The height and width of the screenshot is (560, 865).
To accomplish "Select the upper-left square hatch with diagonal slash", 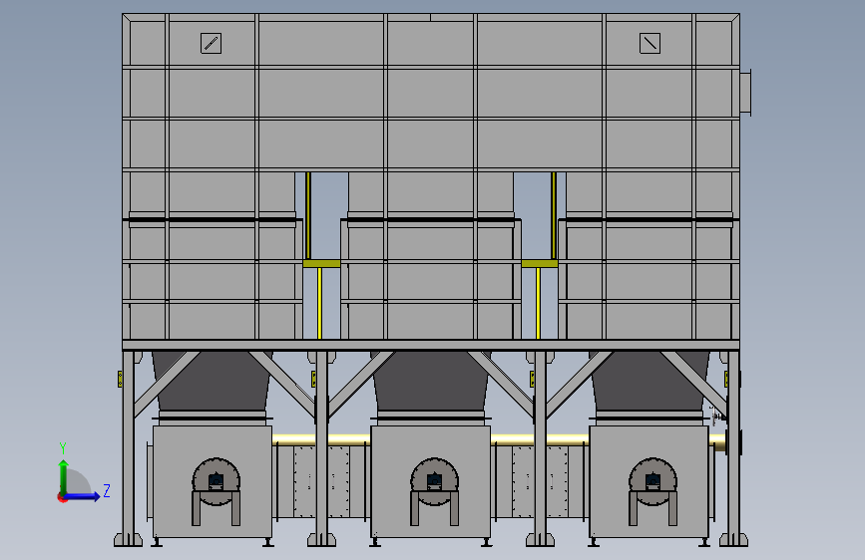I will tap(211, 43).
